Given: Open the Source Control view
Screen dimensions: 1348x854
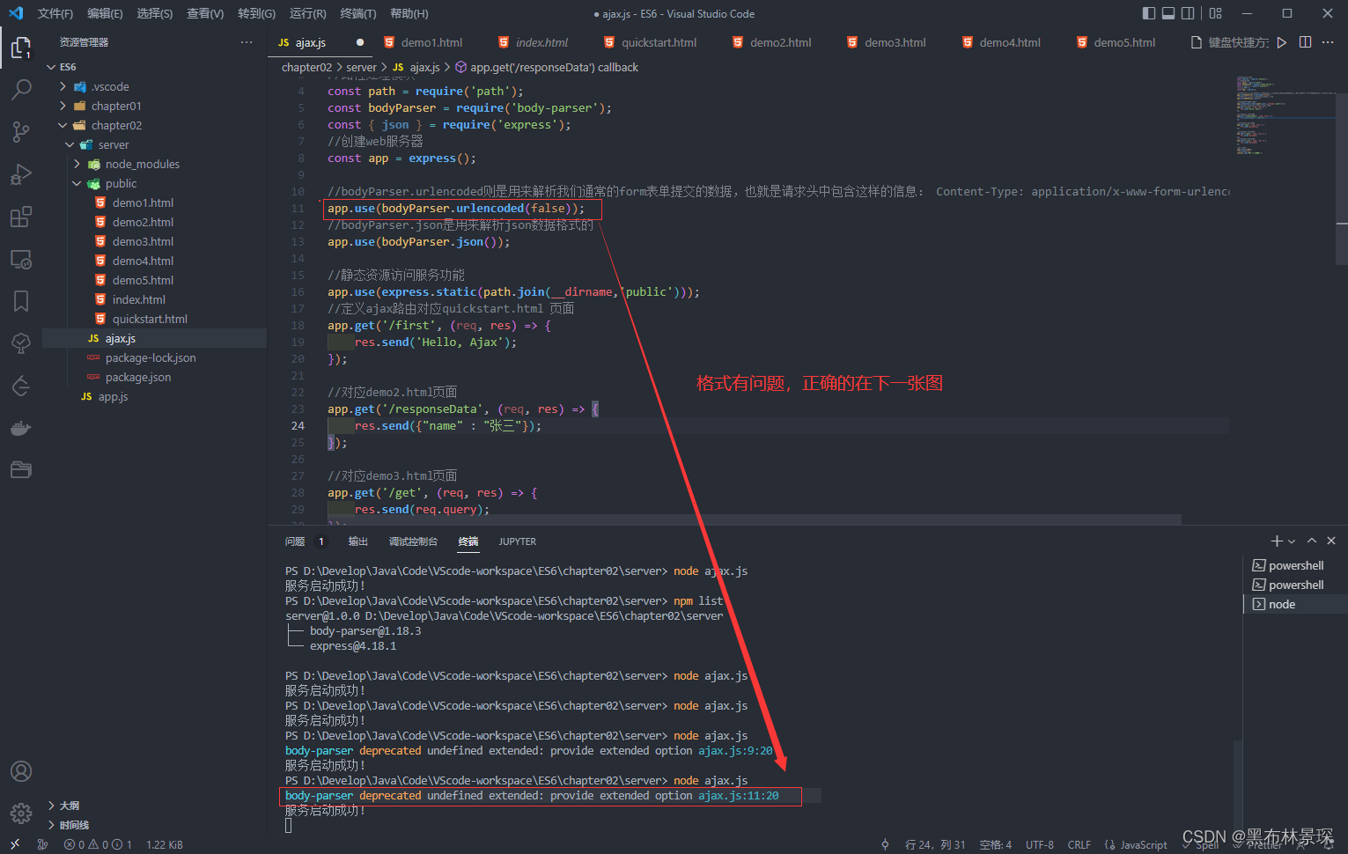Looking at the screenshot, I should click(x=21, y=131).
